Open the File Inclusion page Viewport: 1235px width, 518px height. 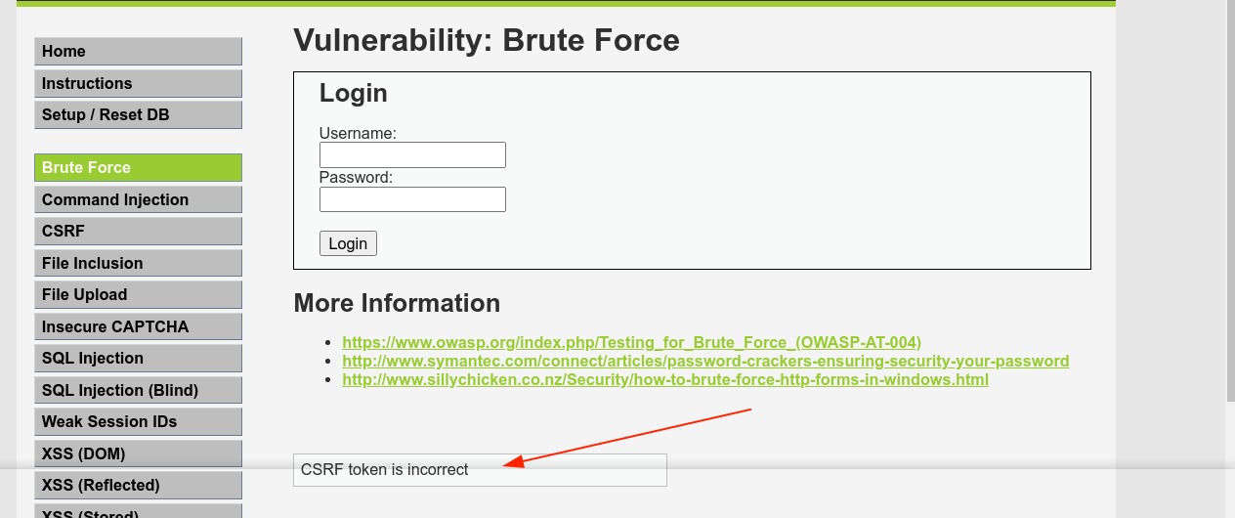(x=137, y=264)
